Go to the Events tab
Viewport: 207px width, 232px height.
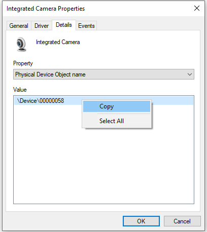tap(86, 26)
